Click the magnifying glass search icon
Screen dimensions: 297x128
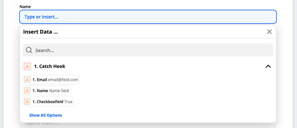pos(29,50)
